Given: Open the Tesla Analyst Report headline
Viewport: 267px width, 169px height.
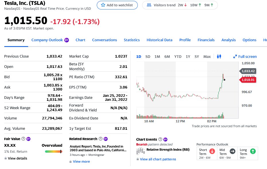Looking at the screenshot, I should click(x=98, y=148).
